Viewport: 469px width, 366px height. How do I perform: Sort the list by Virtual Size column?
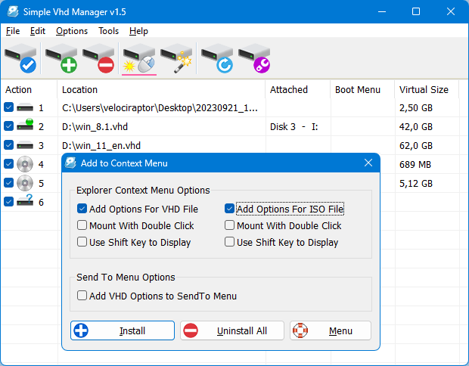pos(424,89)
